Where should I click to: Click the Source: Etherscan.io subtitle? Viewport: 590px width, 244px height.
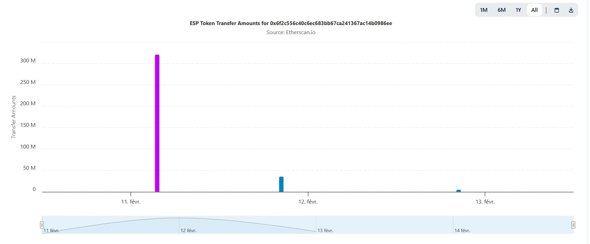pyautogui.click(x=291, y=32)
